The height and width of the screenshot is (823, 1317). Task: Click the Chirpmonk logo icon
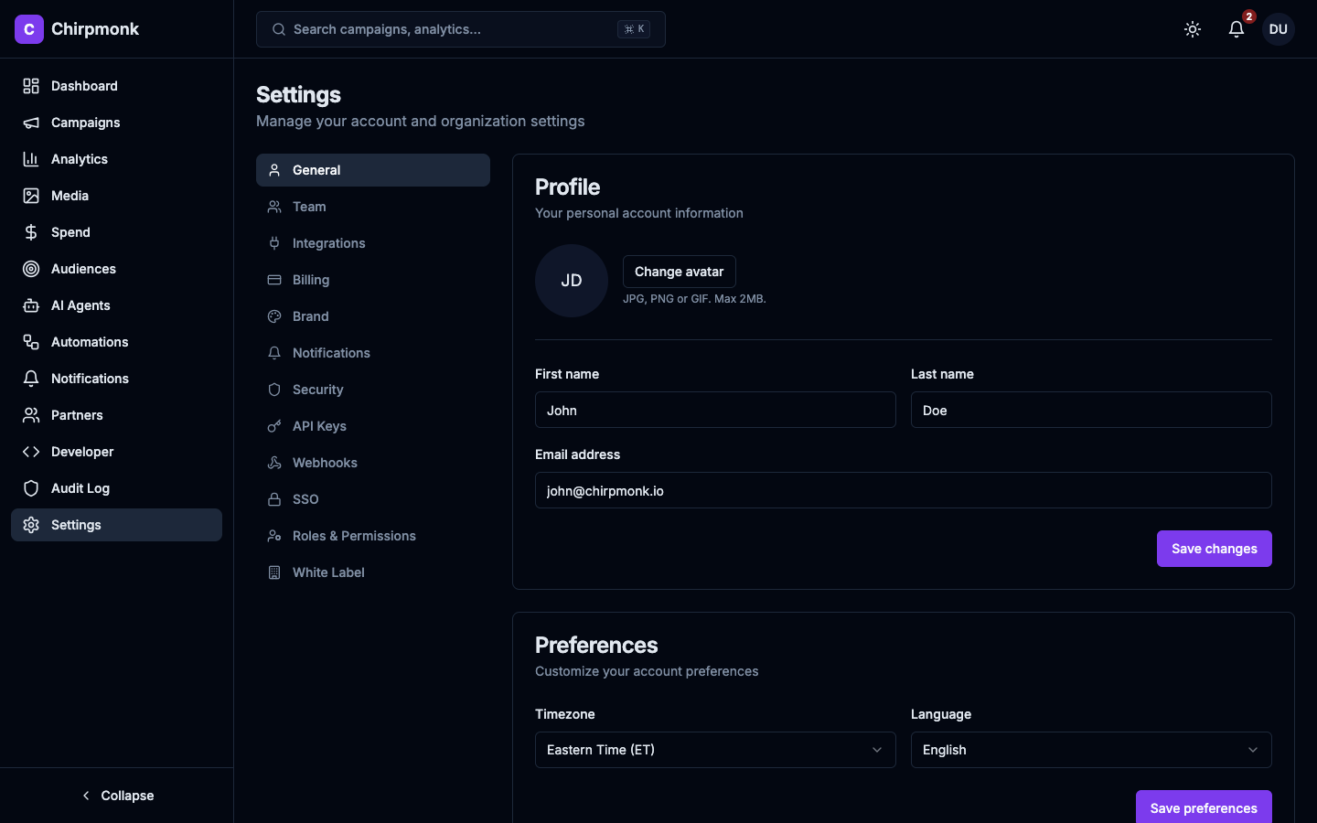pos(28,29)
